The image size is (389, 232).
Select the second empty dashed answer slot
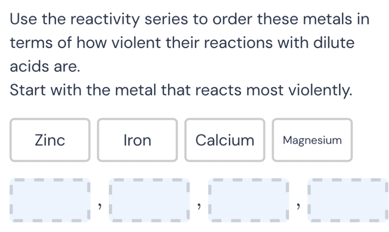pos(149,200)
